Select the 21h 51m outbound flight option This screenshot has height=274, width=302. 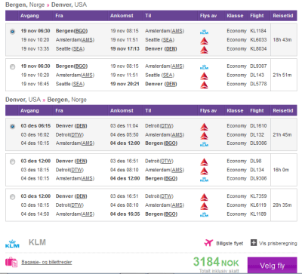[12, 67]
